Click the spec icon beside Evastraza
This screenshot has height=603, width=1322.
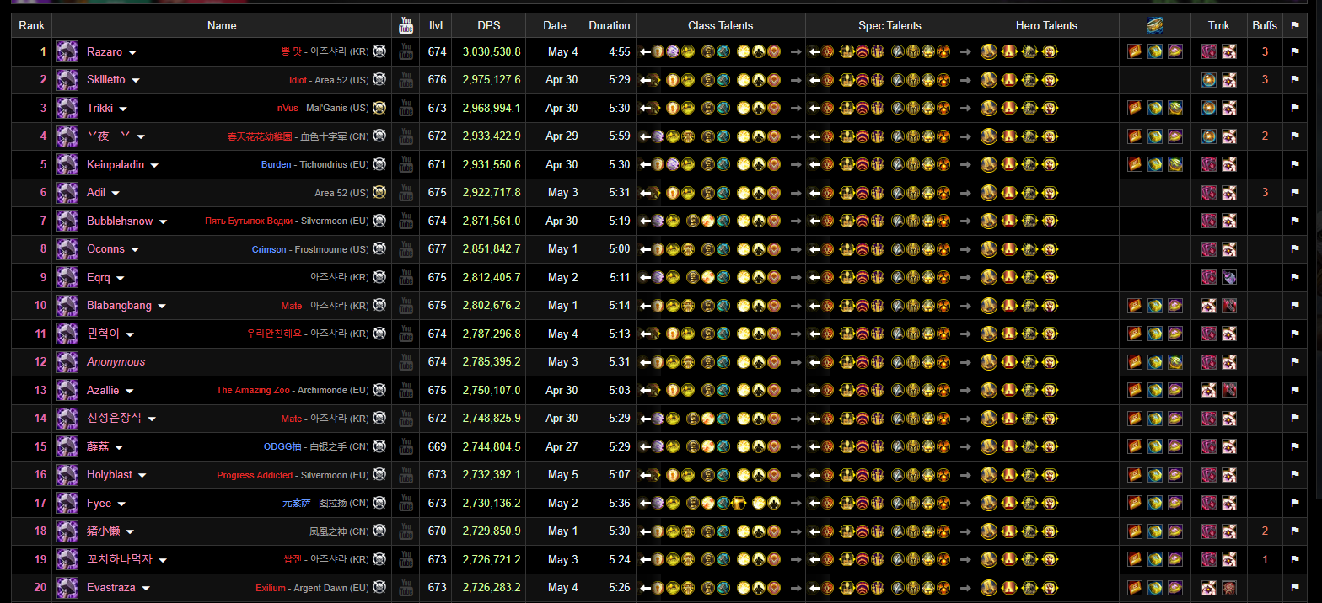[x=67, y=587]
